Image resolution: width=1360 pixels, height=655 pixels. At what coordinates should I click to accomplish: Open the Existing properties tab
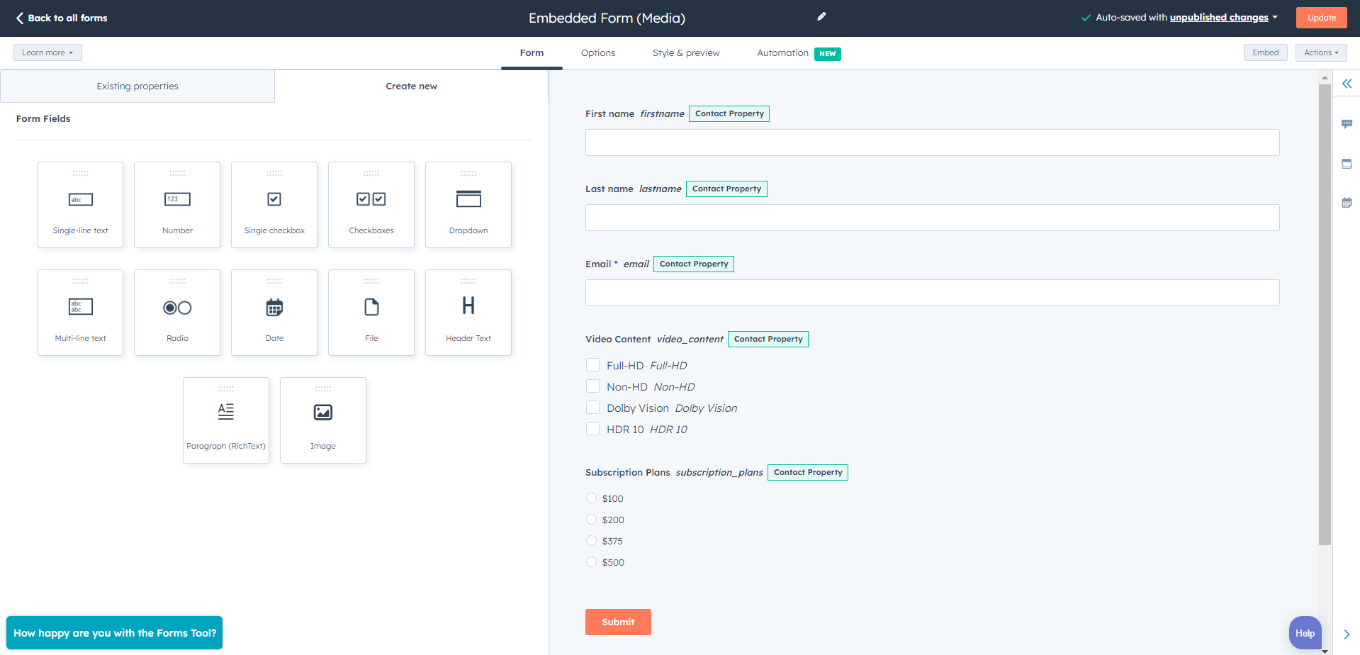(x=137, y=86)
